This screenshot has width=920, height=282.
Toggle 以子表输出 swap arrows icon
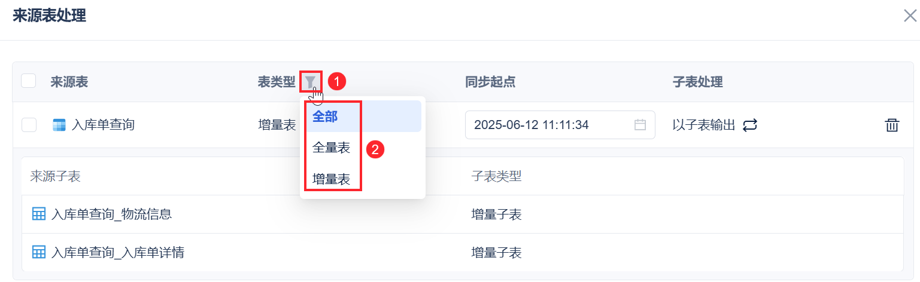tap(750, 125)
